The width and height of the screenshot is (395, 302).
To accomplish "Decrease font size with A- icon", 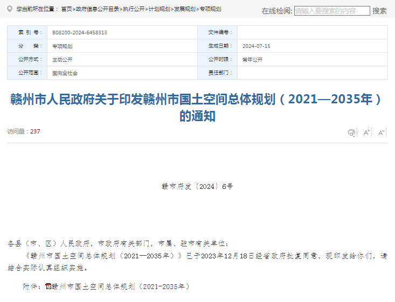I will 382,132.
